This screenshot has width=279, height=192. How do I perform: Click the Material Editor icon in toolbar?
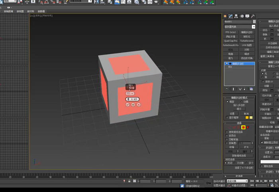pyautogui.click(x=137, y=2)
